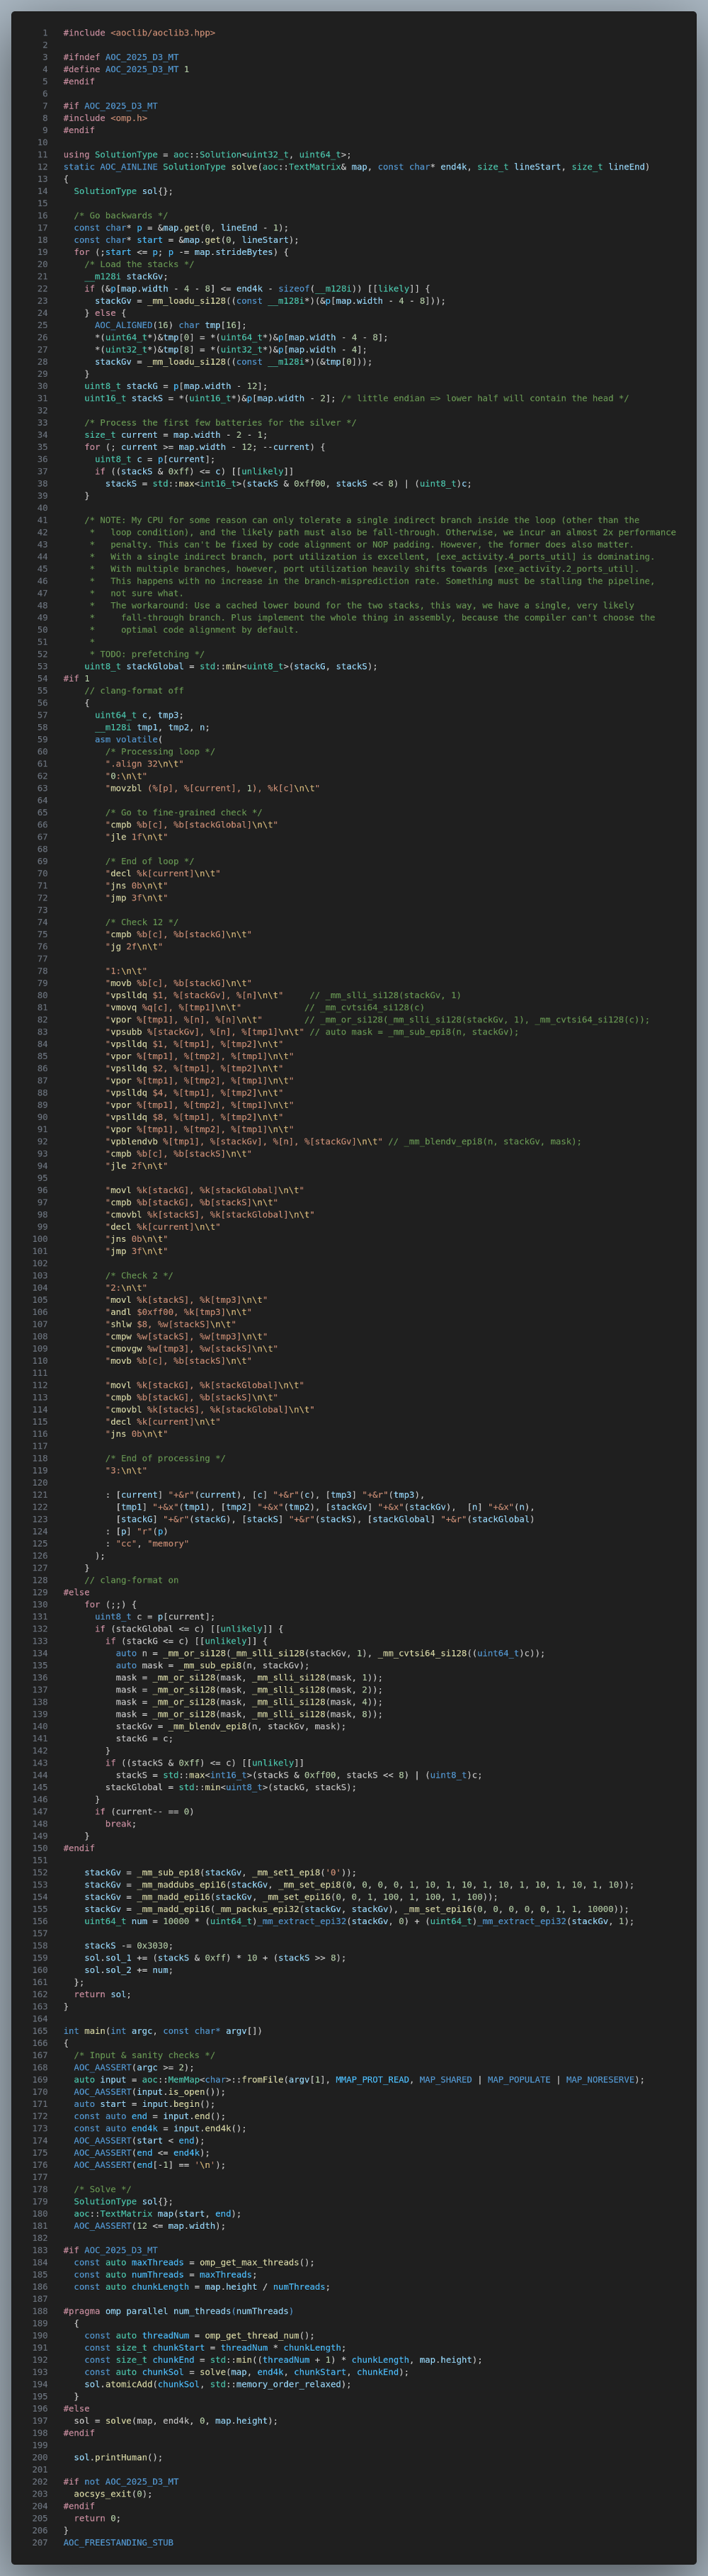Click 'AOC_AASSERT(argc >= 2);' line
This screenshot has height=2576, width=708.
point(134,2067)
